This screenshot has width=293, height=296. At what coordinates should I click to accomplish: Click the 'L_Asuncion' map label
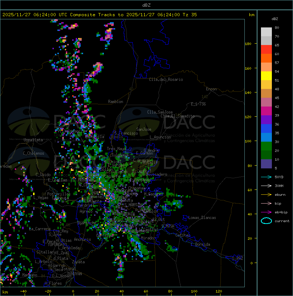[x=160, y=137]
